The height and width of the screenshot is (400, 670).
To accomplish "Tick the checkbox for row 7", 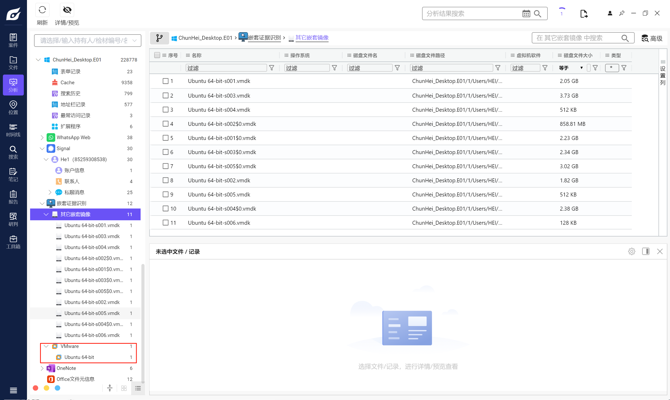I will 165,166.
